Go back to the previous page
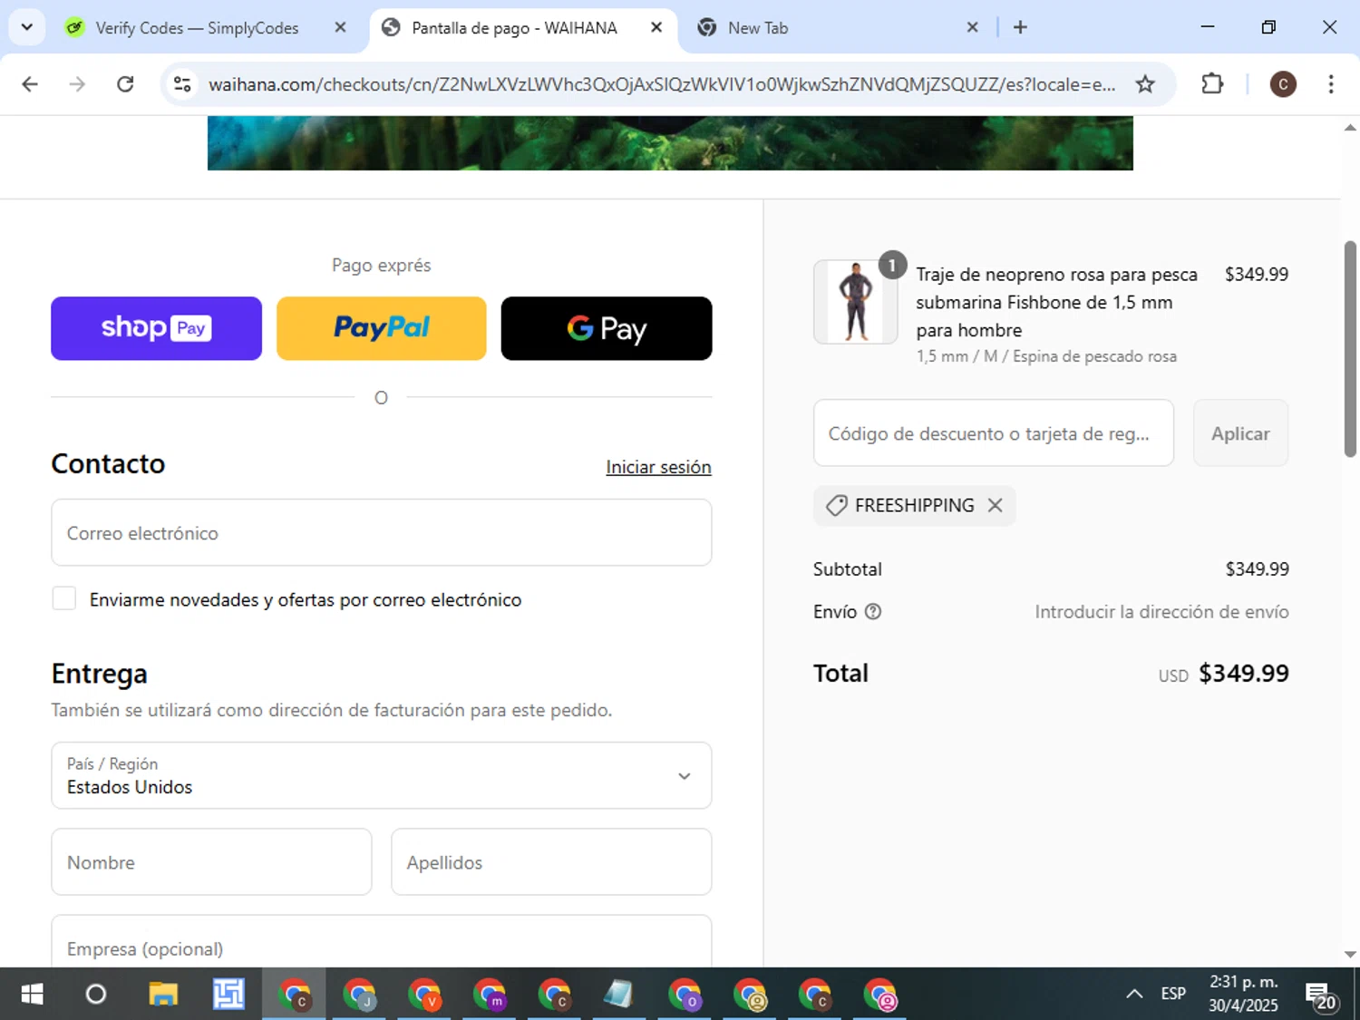 [30, 84]
